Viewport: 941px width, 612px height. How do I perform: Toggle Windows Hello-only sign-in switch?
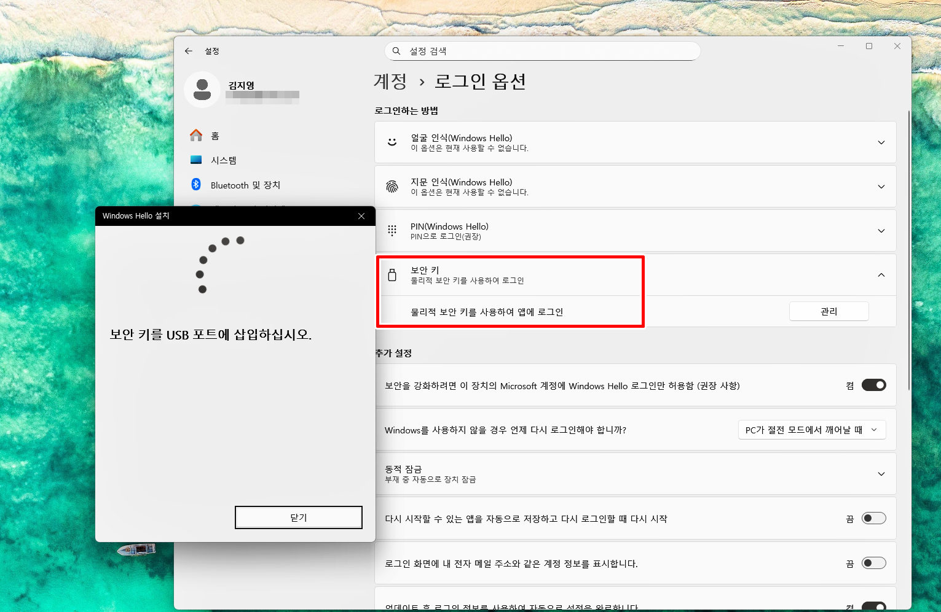click(873, 385)
